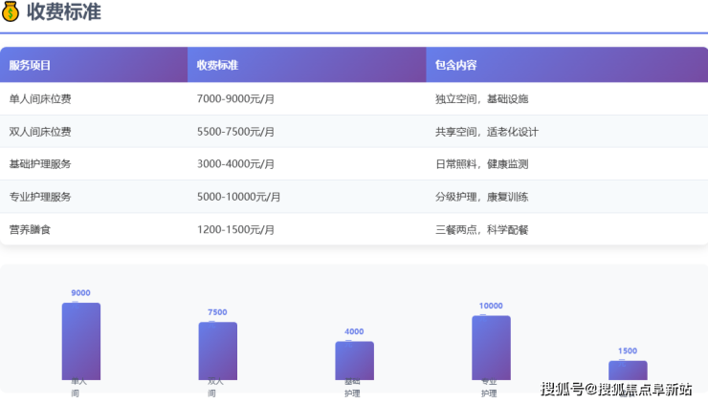Image resolution: width=708 pixels, height=404 pixels.
Task: Click the 4000 bar for 基础护理
Action: (354, 359)
